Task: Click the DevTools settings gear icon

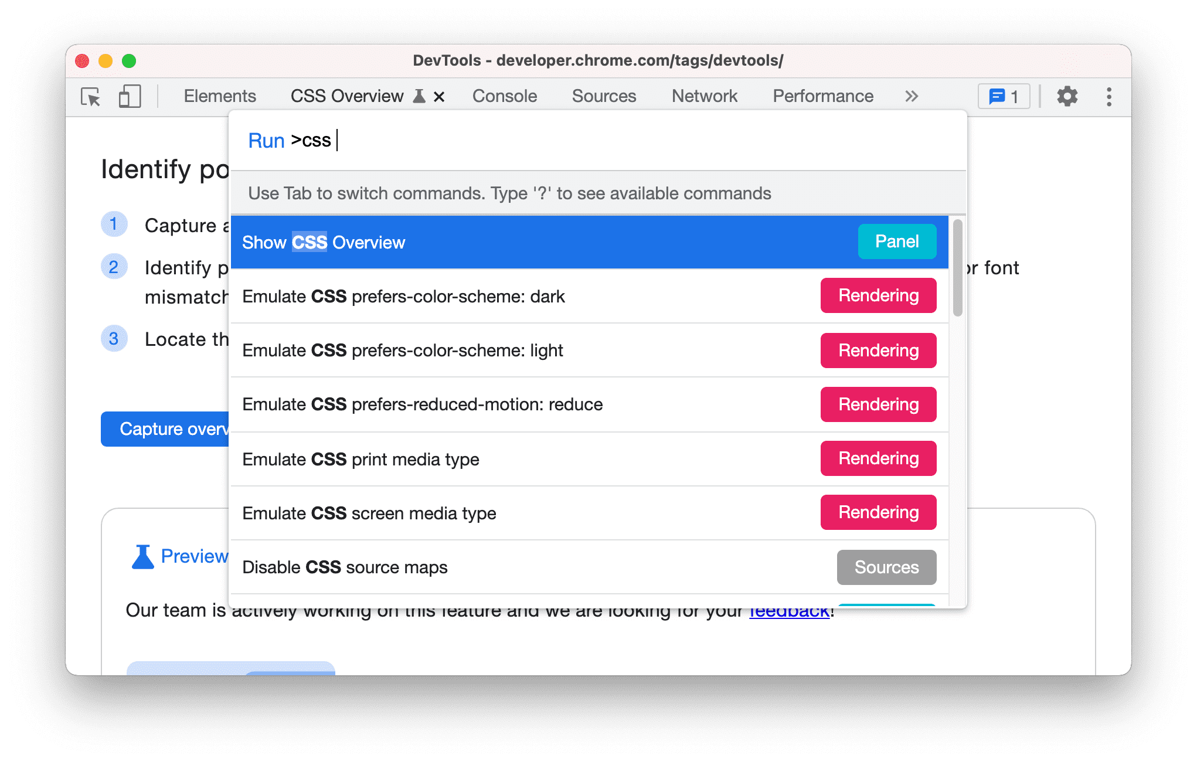Action: [1069, 95]
